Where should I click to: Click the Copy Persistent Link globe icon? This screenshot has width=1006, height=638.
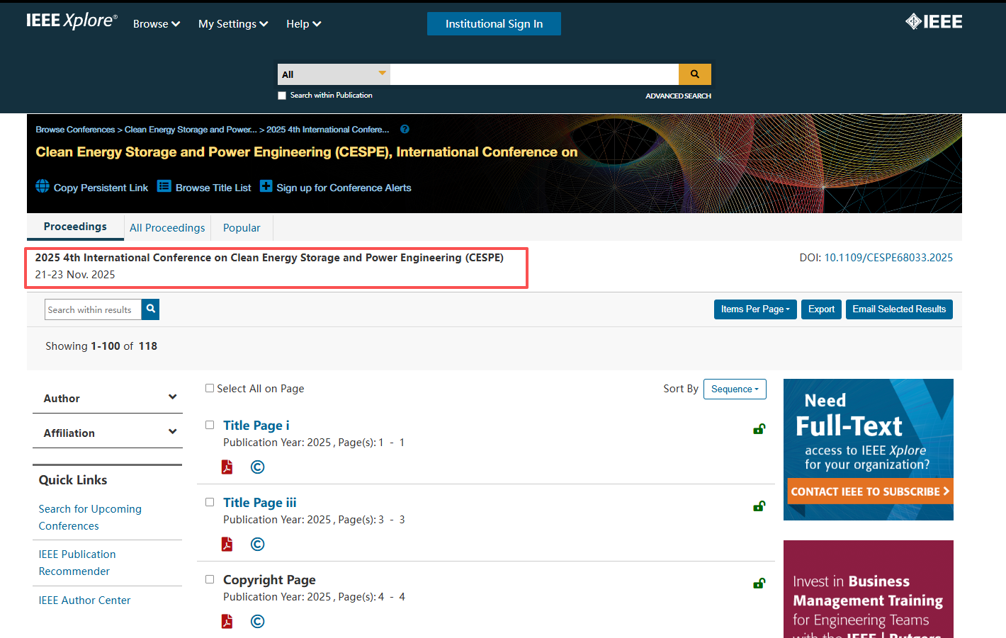[43, 186]
